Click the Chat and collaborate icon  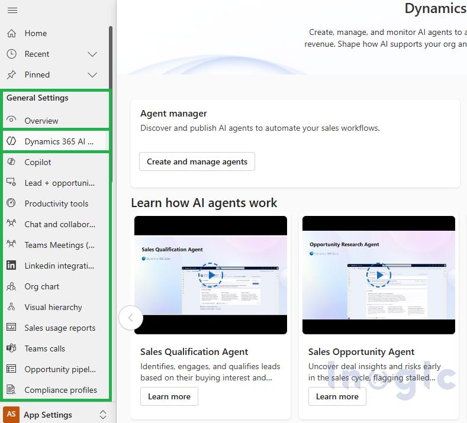11,224
